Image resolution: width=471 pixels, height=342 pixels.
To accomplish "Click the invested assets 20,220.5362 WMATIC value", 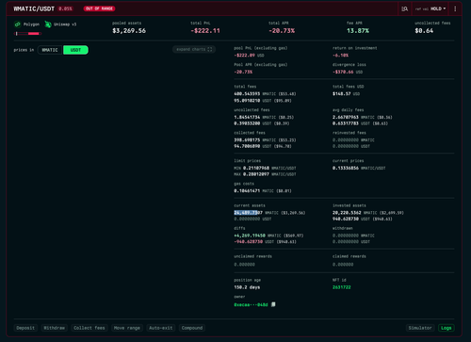I will [347, 213].
